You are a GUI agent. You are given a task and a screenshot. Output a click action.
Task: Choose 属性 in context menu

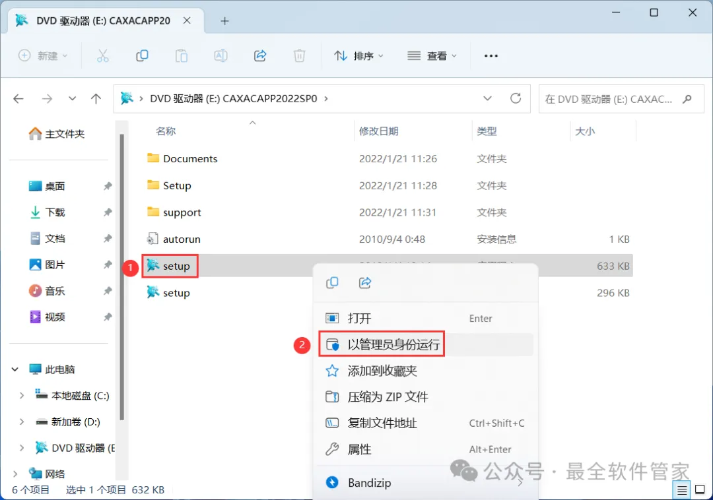click(425, 449)
